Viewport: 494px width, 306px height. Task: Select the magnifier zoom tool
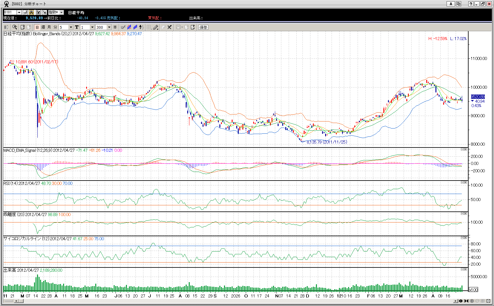pos(15,27)
